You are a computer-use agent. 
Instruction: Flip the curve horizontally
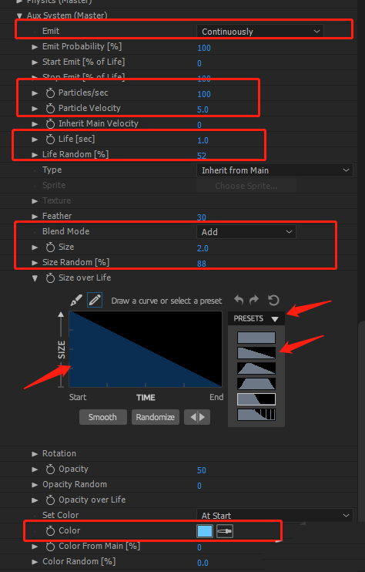197,417
